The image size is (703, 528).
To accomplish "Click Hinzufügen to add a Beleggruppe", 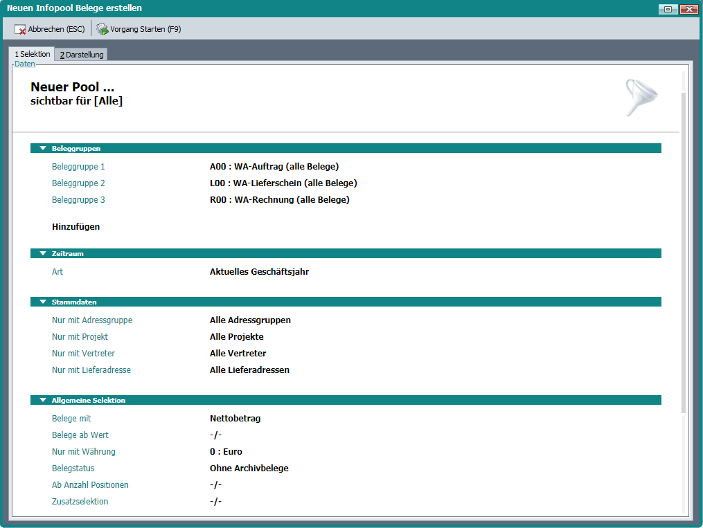I will point(76,226).
